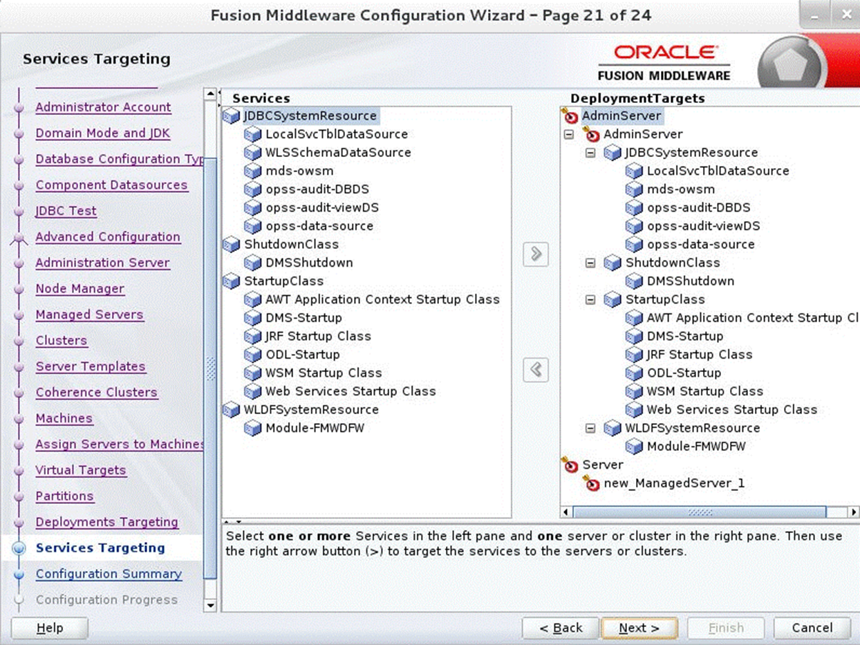The height and width of the screenshot is (645, 860).
Task: Select the mds-owsm datasource icon
Action: pyautogui.click(x=253, y=171)
